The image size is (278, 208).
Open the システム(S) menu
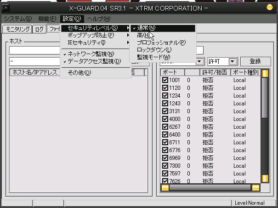[x=18, y=19]
